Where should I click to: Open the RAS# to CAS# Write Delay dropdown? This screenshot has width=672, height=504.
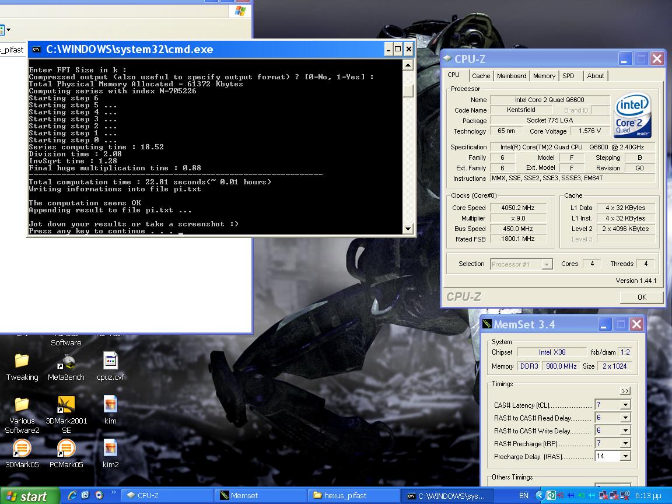[625, 430]
